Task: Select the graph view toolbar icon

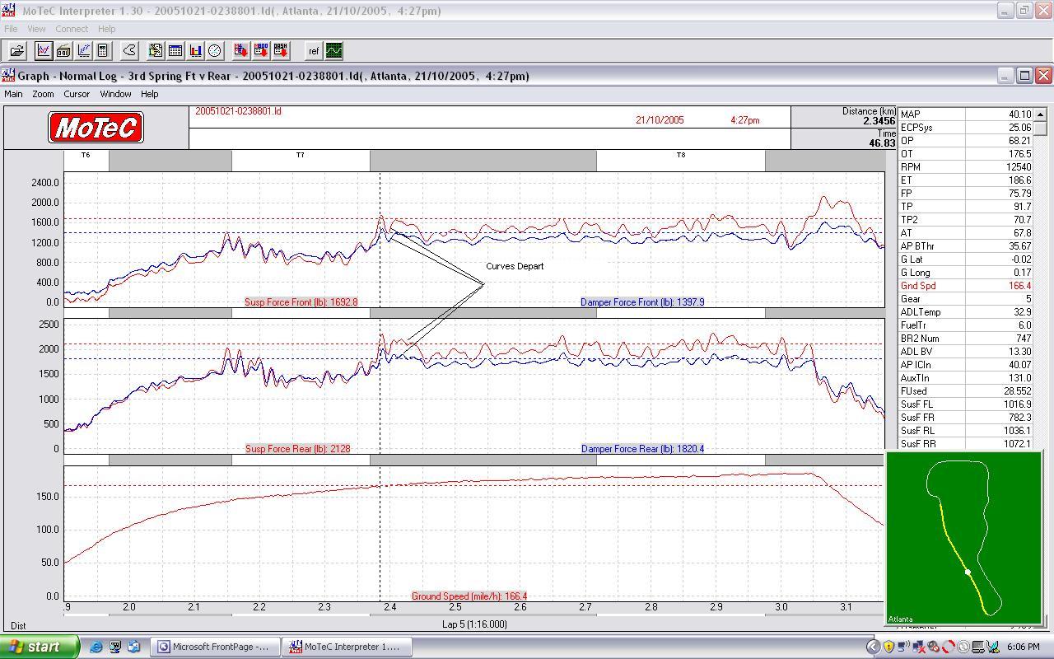Action: coord(44,51)
